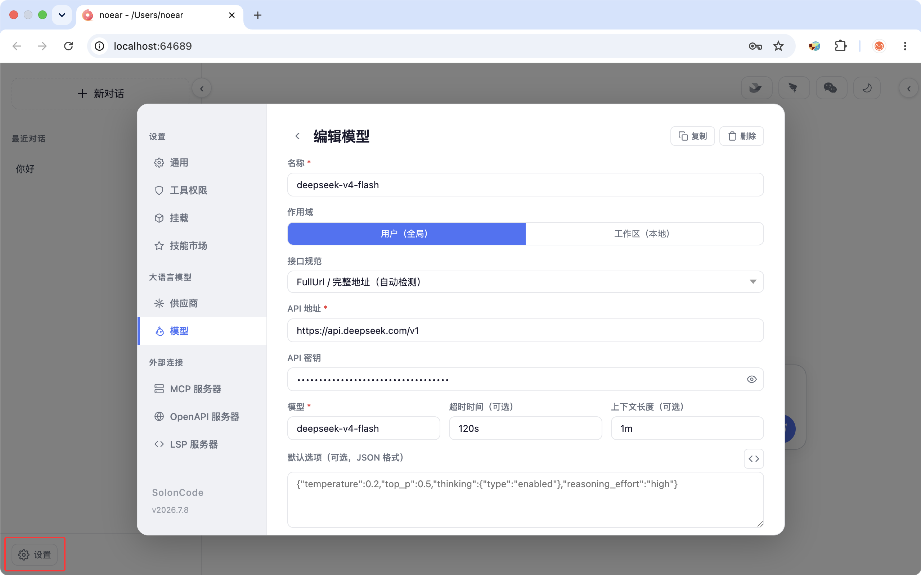Screen dimensions: 921x575
Task: Toggle dark mode moon icon
Action: point(867,88)
